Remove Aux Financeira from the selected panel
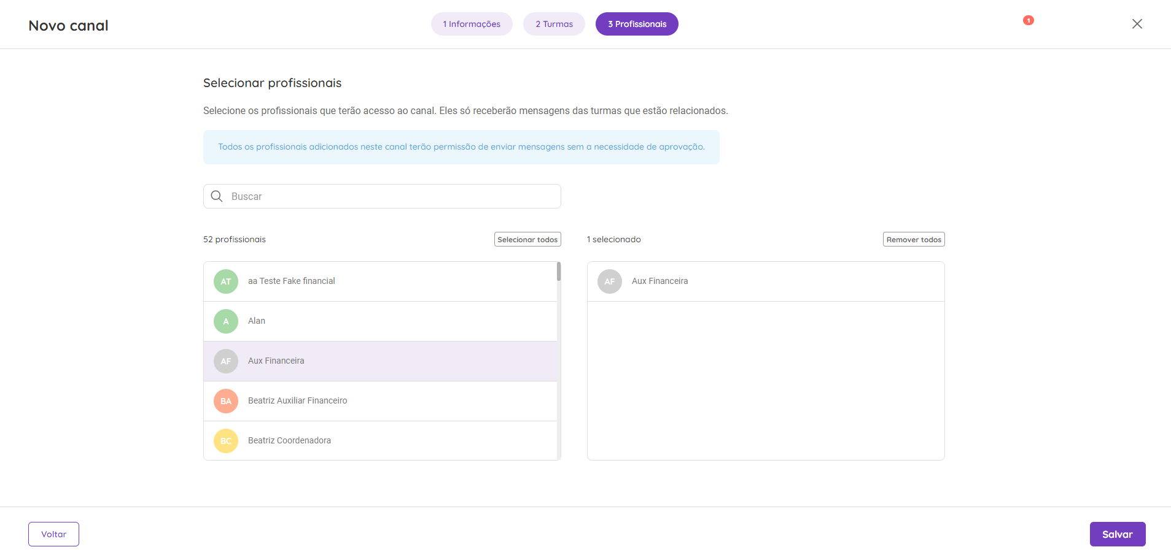Viewport: 1171px width, 555px height. [x=766, y=281]
